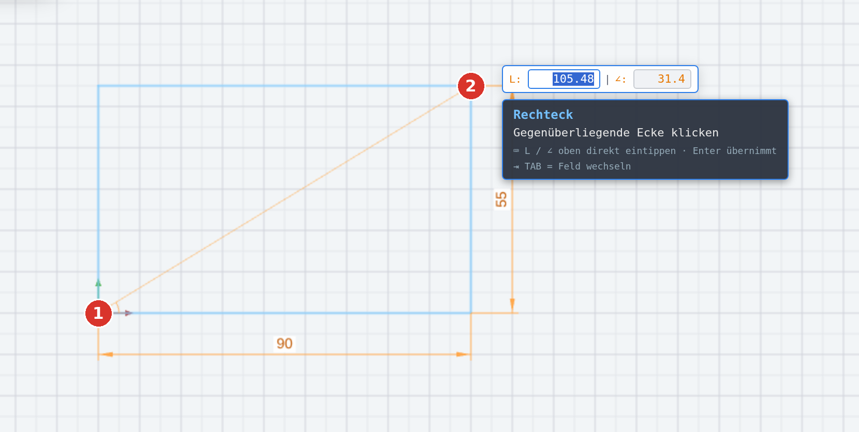Screen dimensions: 859x432
Task: Click the 'oben direkt eintippen' hint line
Action: coord(645,151)
